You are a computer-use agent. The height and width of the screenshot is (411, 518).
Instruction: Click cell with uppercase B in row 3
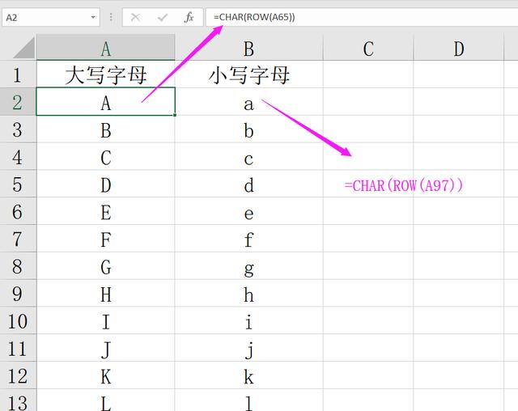coord(106,129)
